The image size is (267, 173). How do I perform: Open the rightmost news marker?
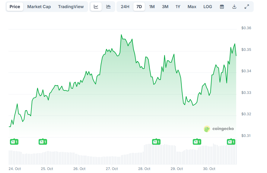pyautogui.click(x=231, y=141)
